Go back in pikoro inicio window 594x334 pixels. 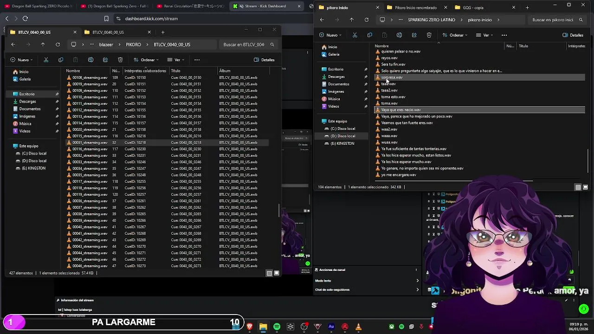322,20
